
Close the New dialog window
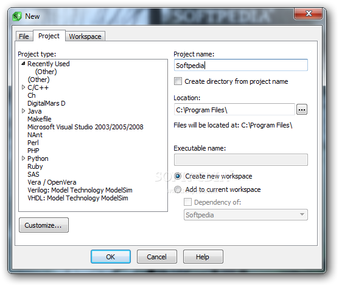pos(308,13)
